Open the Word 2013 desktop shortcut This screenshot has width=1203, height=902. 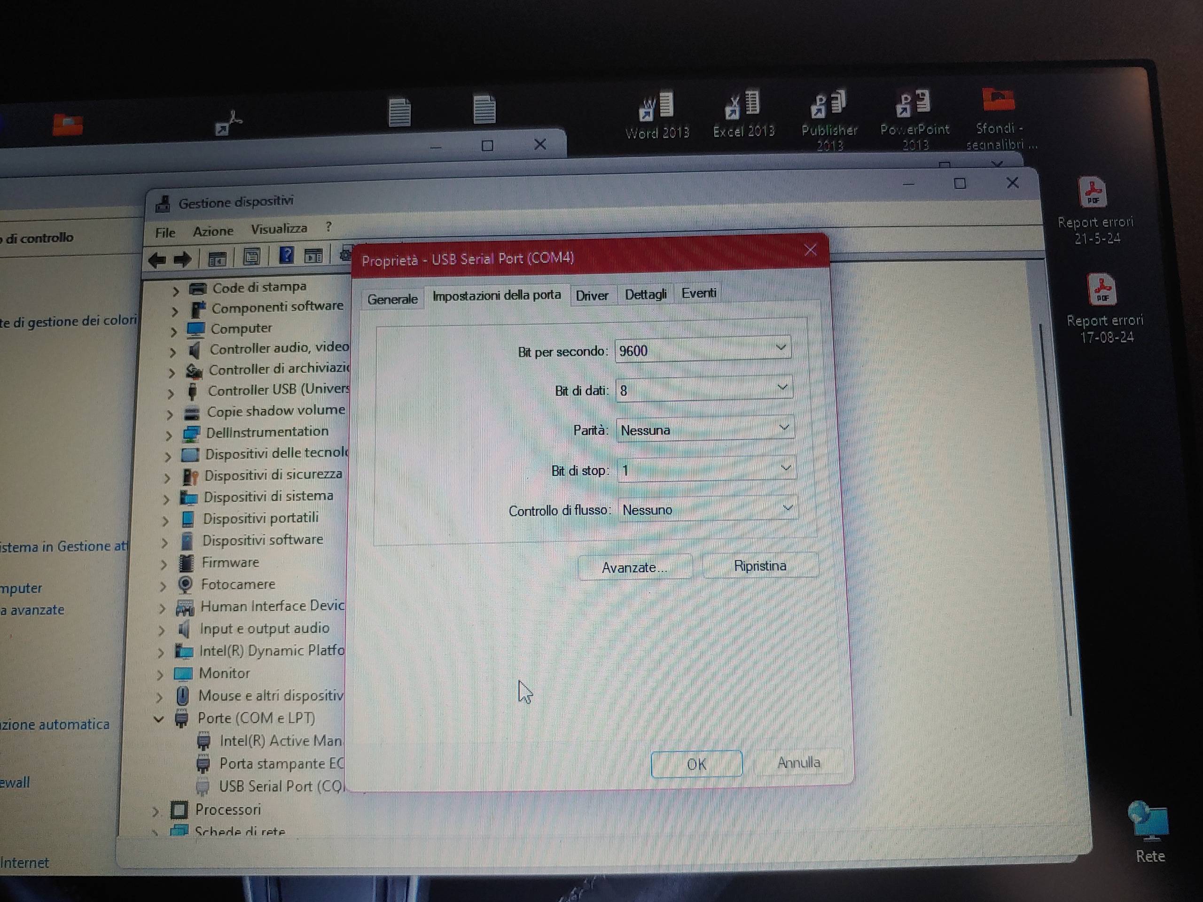click(x=657, y=115)
